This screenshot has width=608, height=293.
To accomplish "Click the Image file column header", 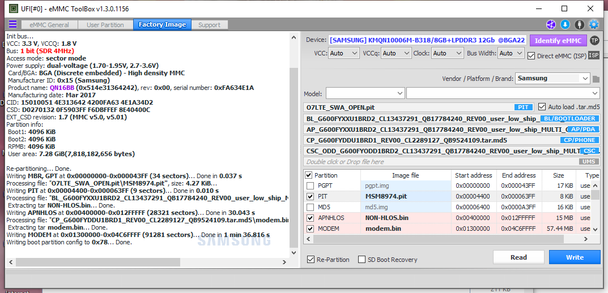I will point(406,175).
